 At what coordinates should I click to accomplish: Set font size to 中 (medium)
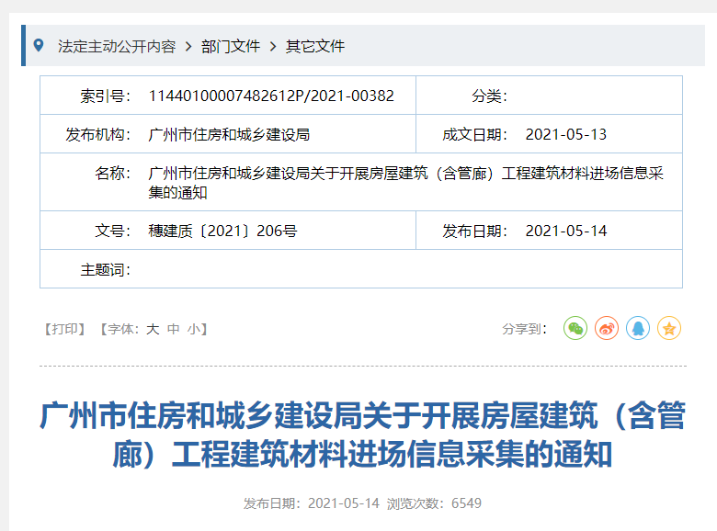[x=174, y=329]
